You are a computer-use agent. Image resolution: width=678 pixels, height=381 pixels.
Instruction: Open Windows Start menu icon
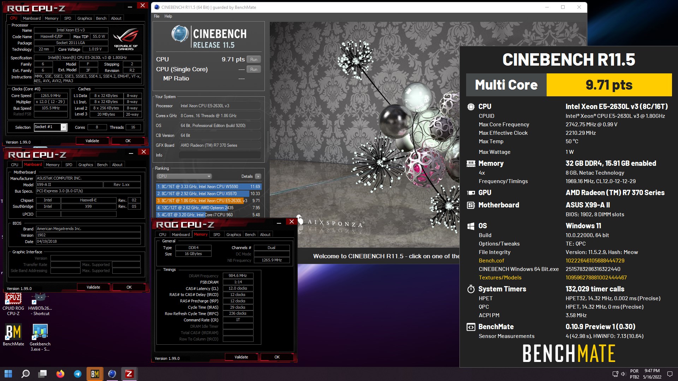coord(8,374)
